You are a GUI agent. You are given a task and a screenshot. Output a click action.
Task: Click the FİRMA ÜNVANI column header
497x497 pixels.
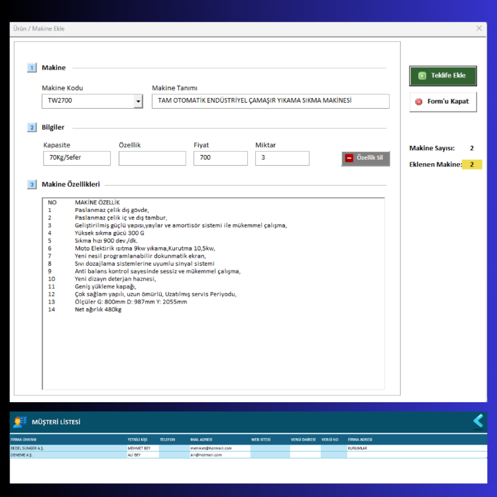tap(23, 439)
